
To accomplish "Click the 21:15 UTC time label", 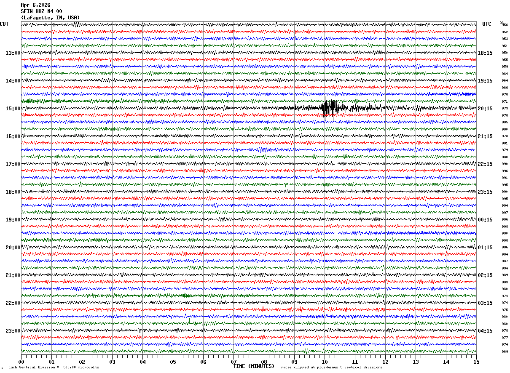I will pos(485,136).
